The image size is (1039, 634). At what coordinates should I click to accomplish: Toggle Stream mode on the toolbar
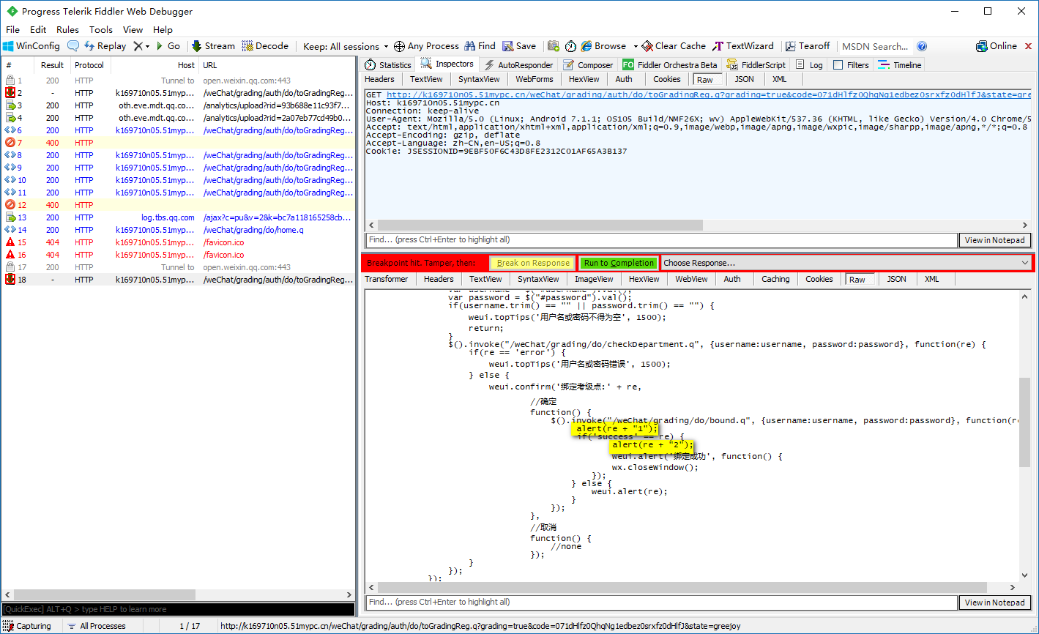tap(213, 46)
